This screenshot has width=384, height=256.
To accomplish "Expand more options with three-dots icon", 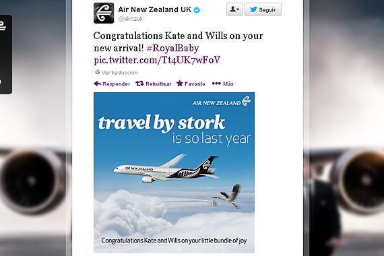I will 216,84.
